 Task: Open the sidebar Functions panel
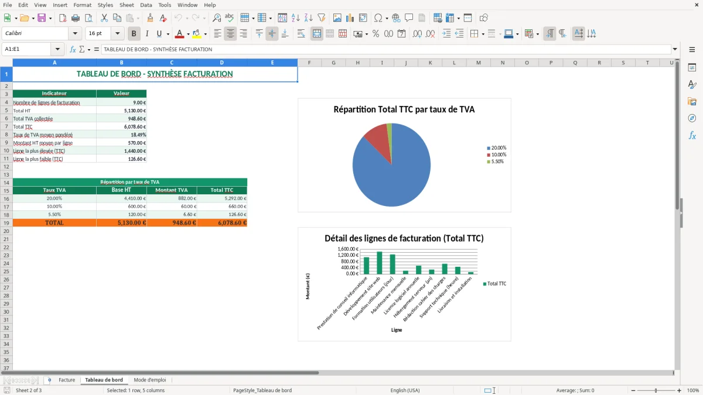[x=692, y=135]
